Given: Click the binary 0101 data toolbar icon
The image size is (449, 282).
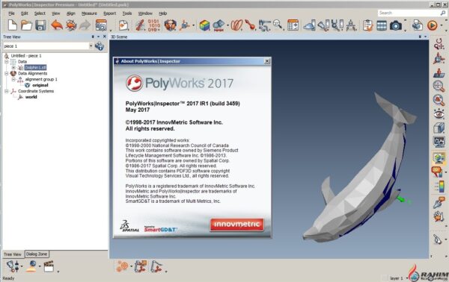Looking at the screenshot, I should tap(153, 25).
